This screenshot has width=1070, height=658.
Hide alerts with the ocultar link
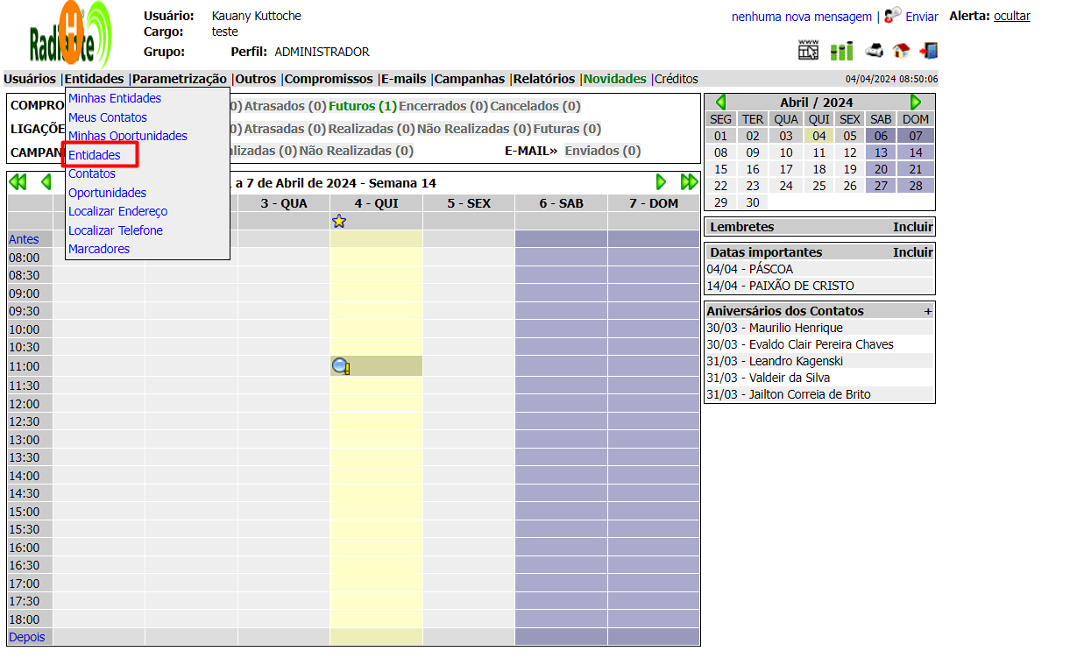click(x=1011, y=16)
